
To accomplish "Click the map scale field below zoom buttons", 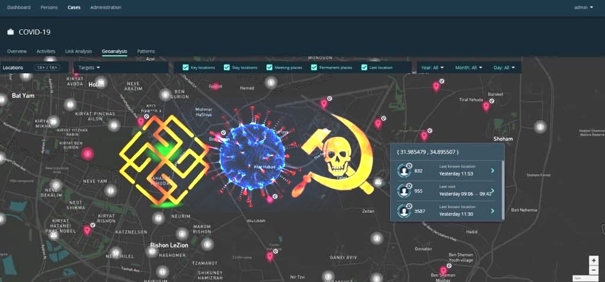I will click(586, 278).
